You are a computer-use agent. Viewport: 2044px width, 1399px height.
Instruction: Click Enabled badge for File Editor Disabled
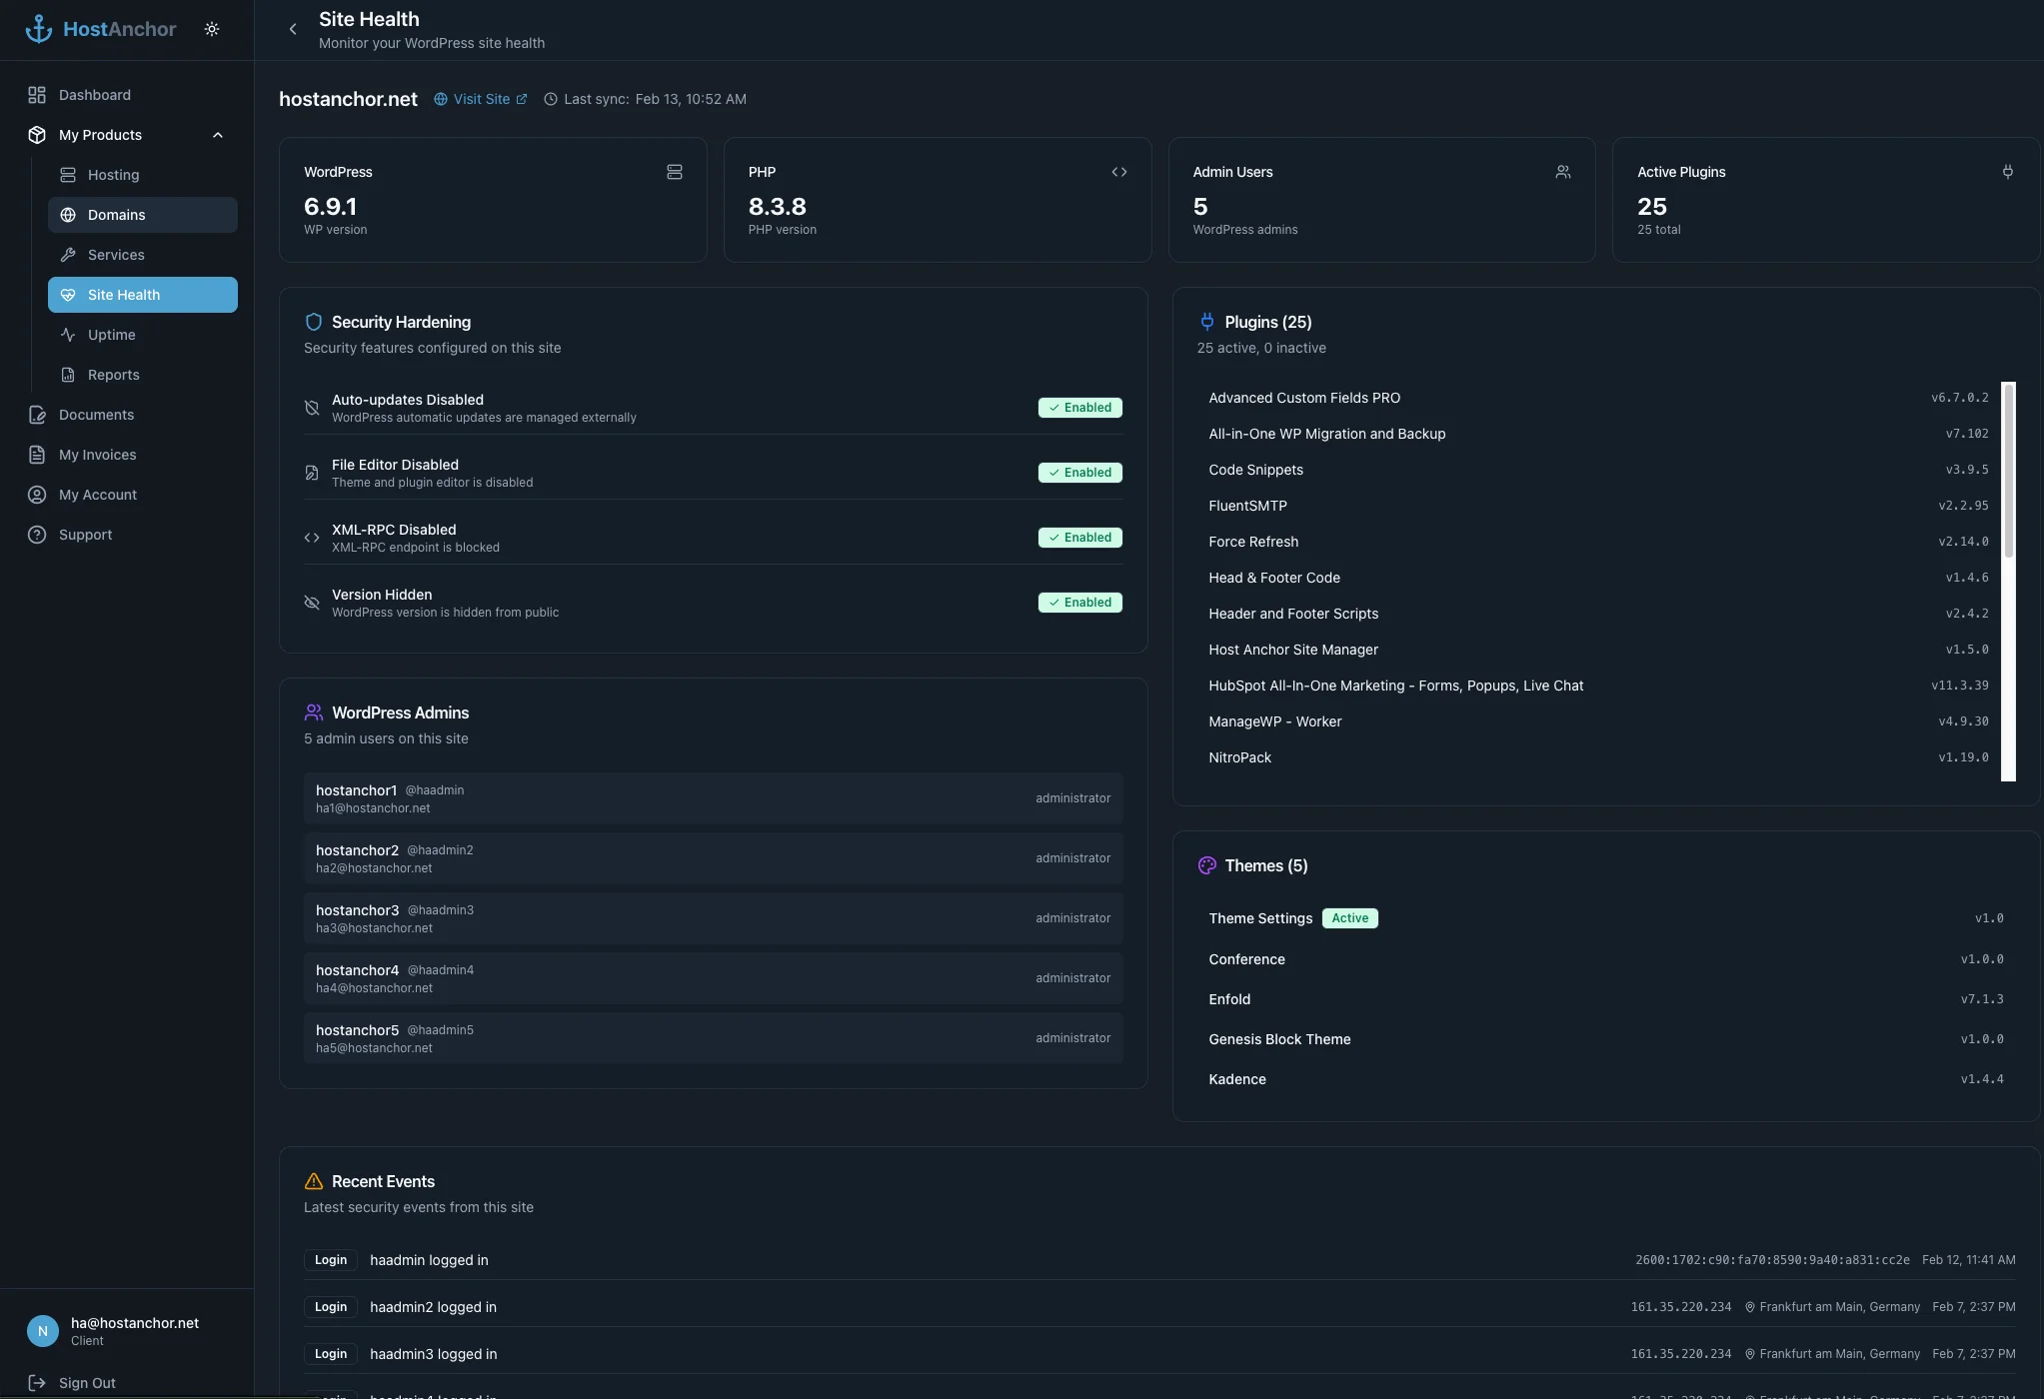pos(1080,473)
